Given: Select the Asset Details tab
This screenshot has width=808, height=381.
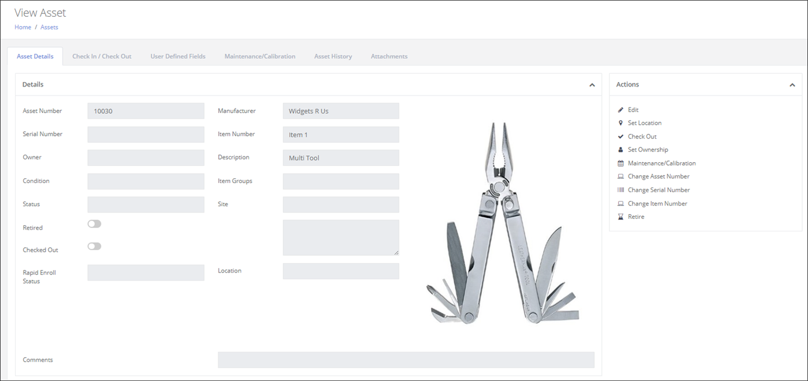Looking at the screenshot, I should (x=35, y=57).
